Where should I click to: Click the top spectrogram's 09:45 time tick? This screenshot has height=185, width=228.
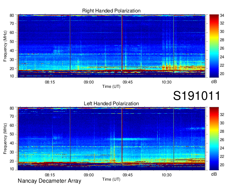coord(128,82)
